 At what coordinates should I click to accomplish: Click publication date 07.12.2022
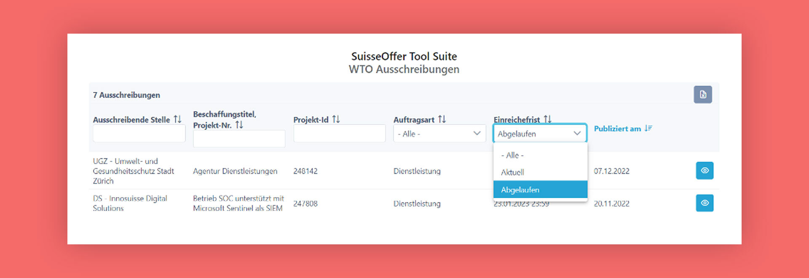pyautogui.click(x=611, y=171)
